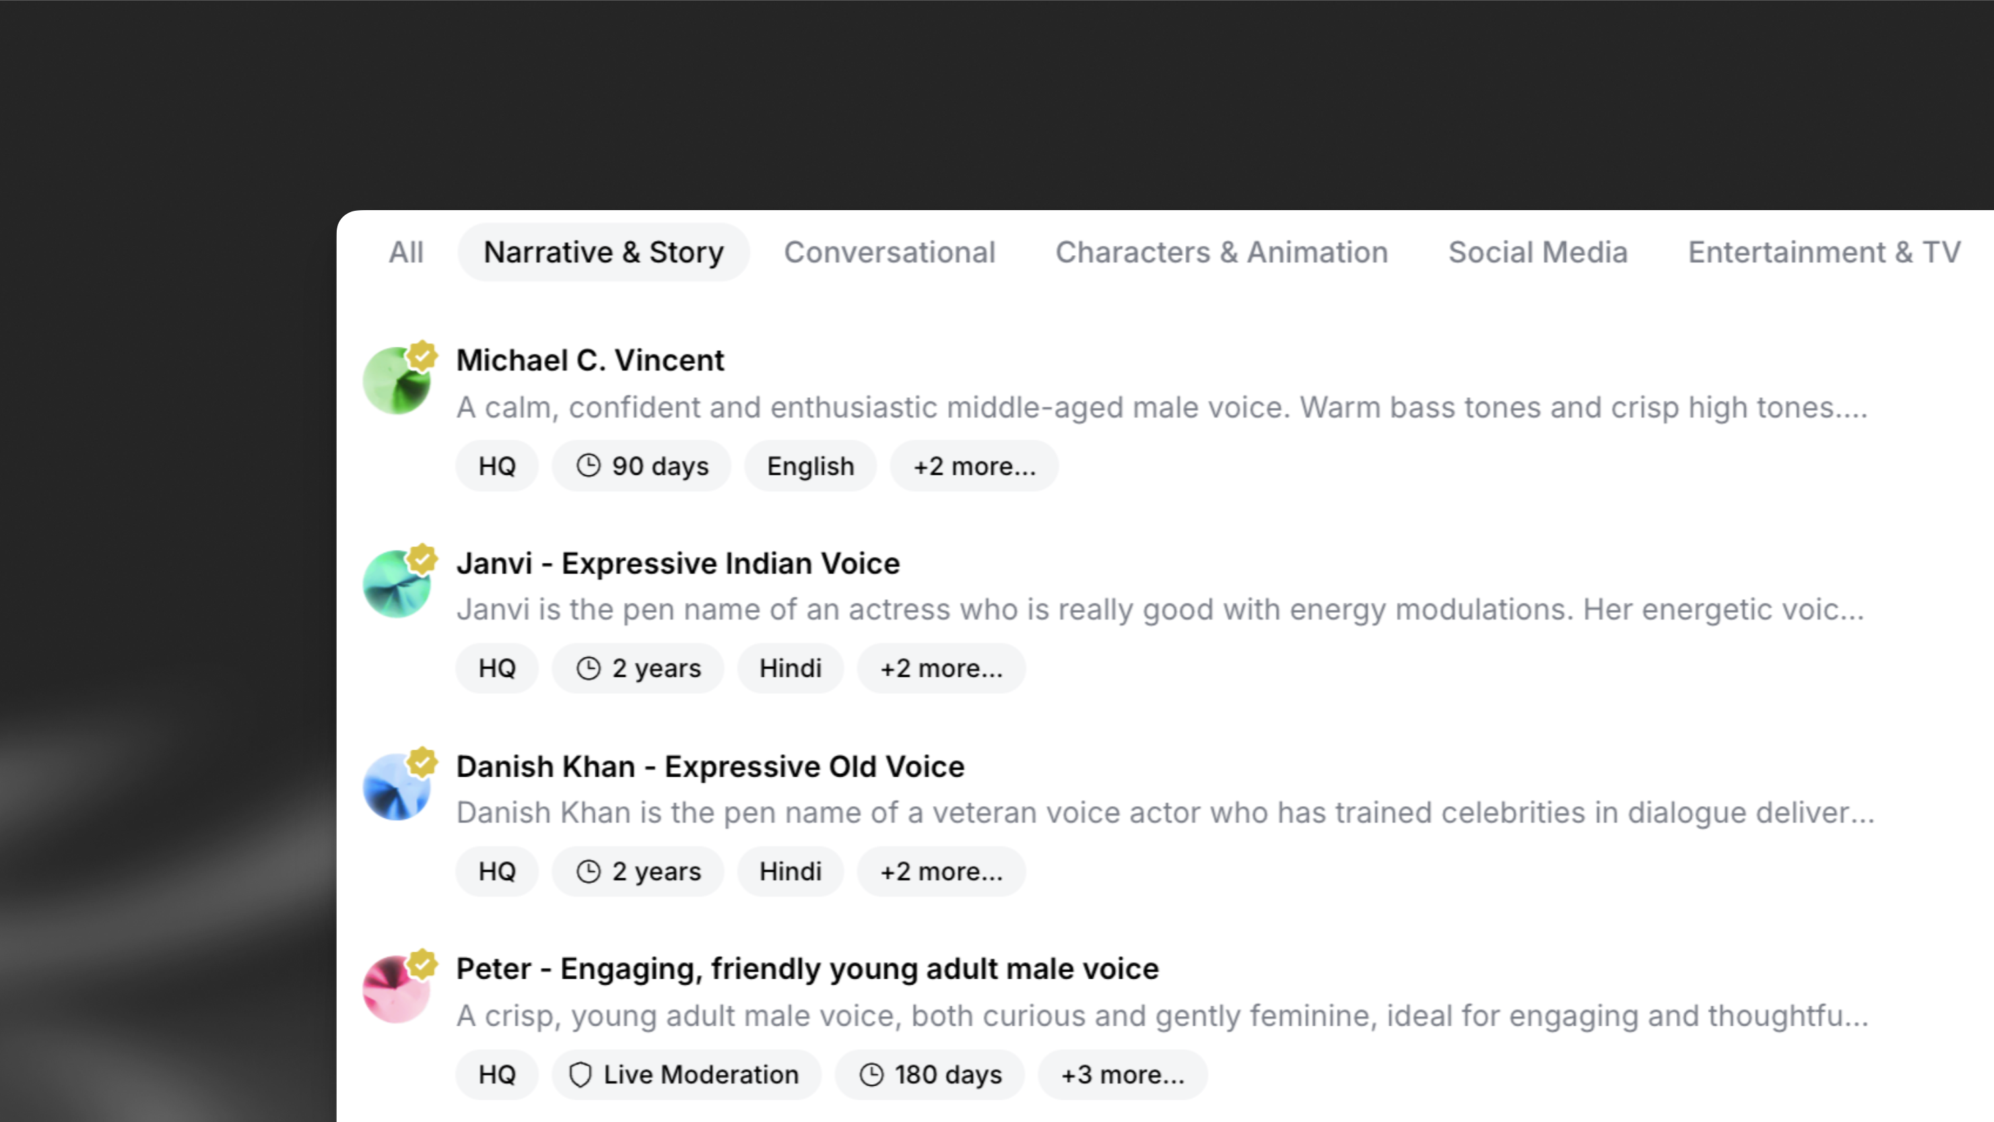This screenshot has height=1122, width=1994.
Task: Toggle the Hindi tag on Janvi's voice
Action: coord(791,667)
